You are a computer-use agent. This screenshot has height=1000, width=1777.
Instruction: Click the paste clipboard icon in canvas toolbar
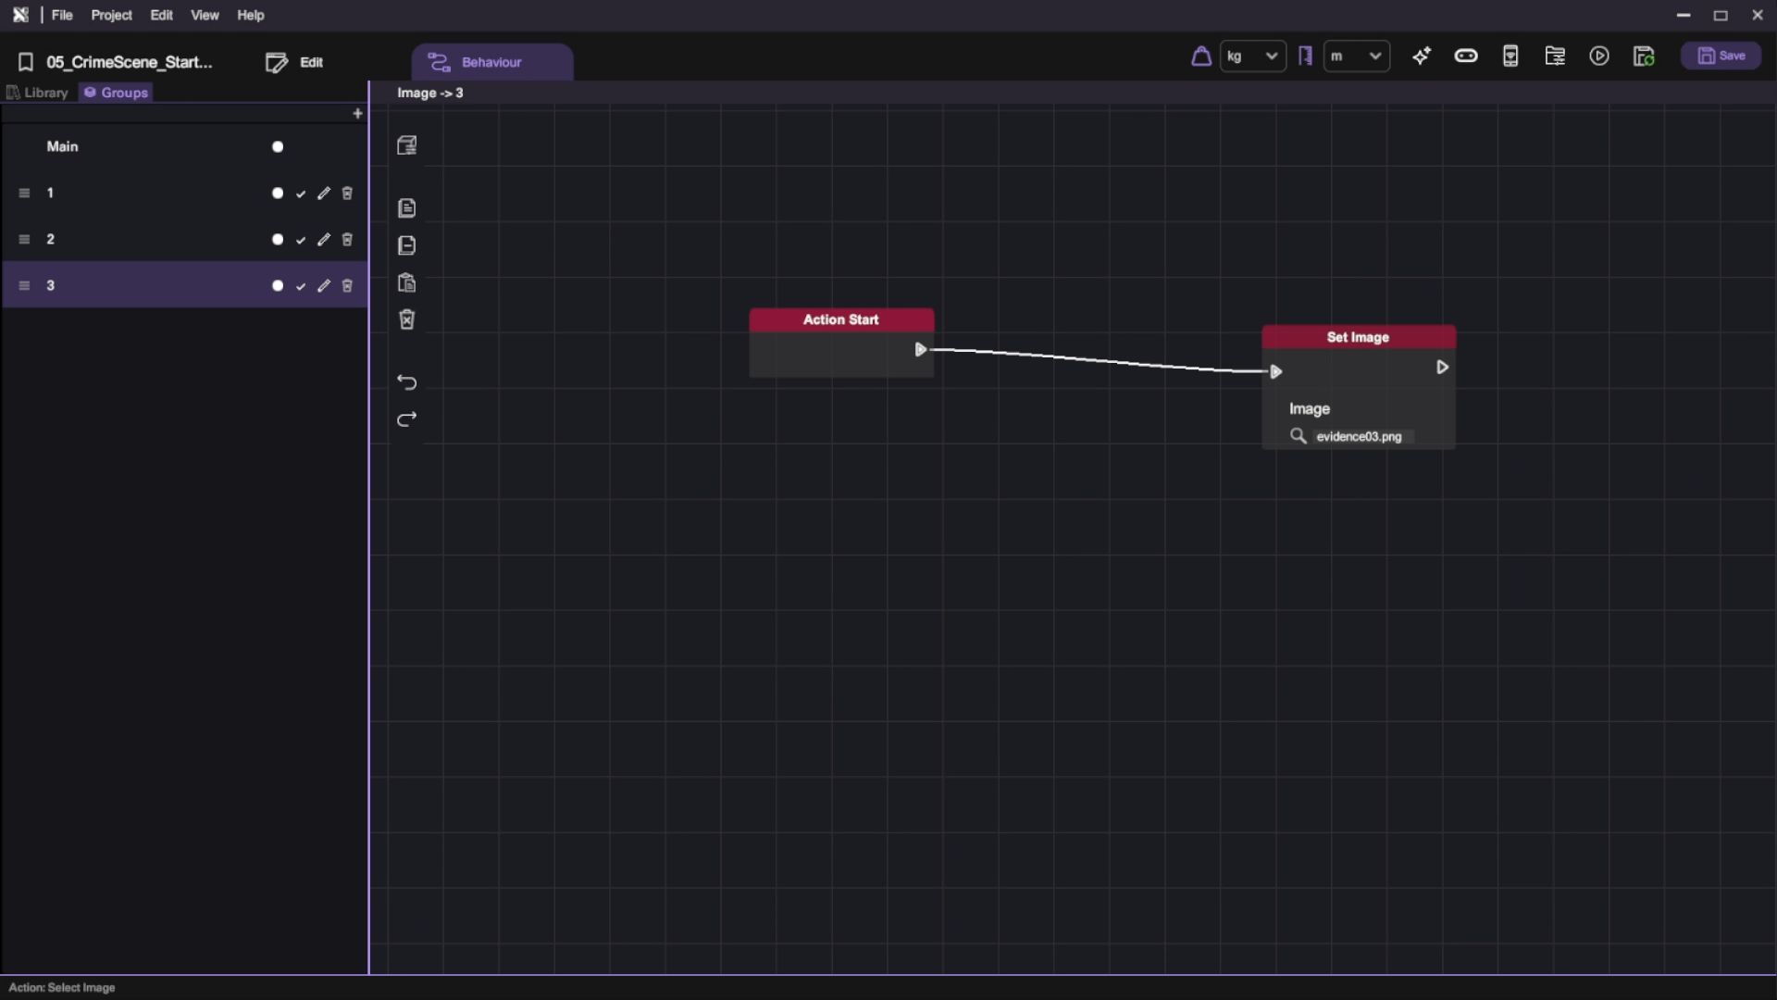(x=407, y=282)
